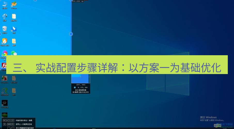Launch the black square shortcut with gear emblem
This screenshot has height=129, width=234.
tap(5, 104)
